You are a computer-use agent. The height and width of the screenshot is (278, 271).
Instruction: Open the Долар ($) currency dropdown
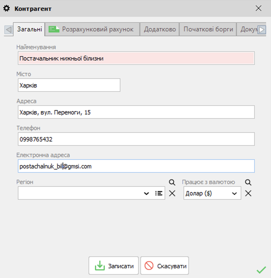[234, 193]
